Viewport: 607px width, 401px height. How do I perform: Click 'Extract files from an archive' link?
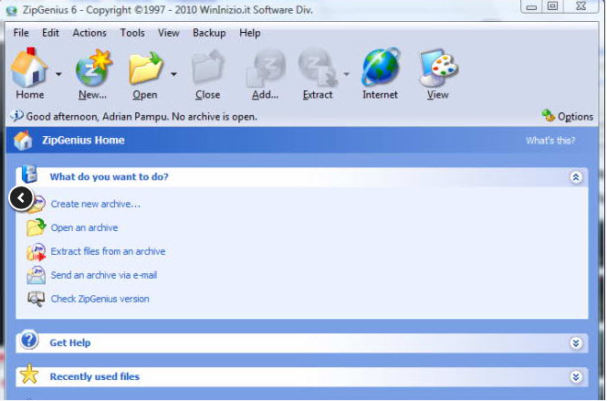(x=108, y=251)
